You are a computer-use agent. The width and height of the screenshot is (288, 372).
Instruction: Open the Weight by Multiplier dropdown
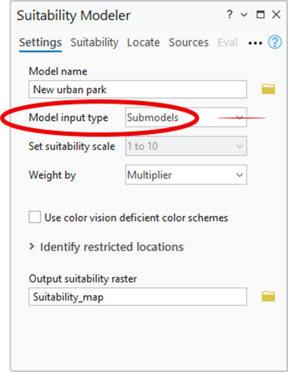point(186,175)
